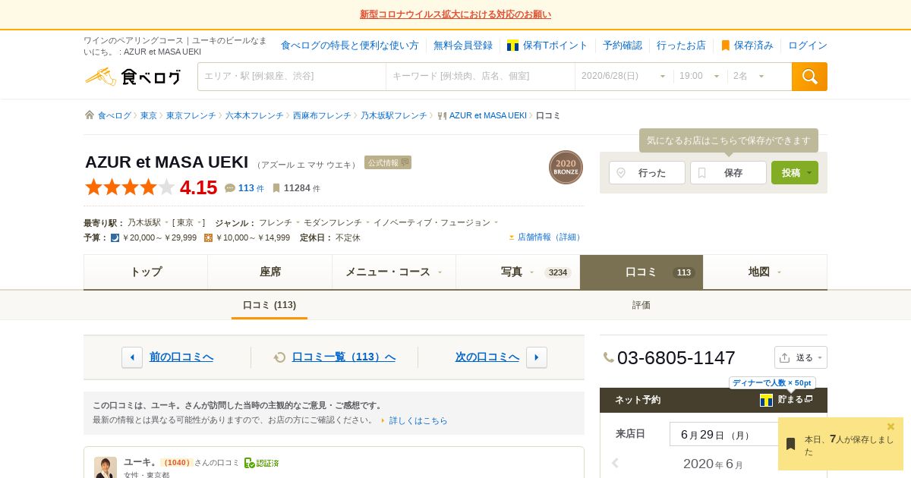Open the メニュー・コース tab
911x478 pixels.
pos(394,272)
